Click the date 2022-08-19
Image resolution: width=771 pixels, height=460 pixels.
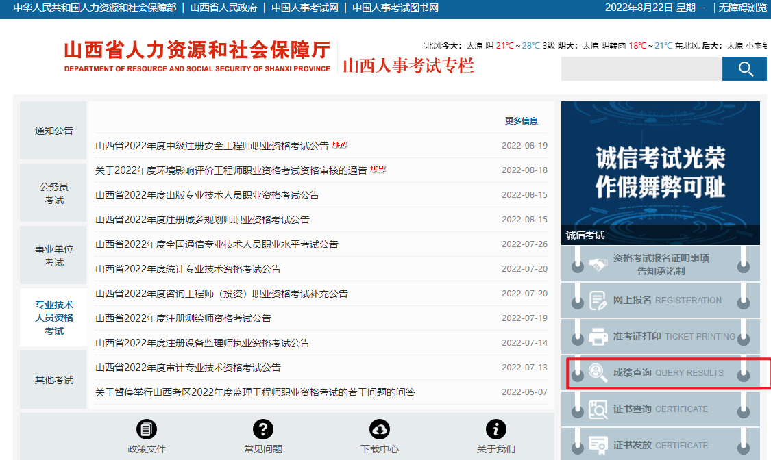click(x=524, y=146)
